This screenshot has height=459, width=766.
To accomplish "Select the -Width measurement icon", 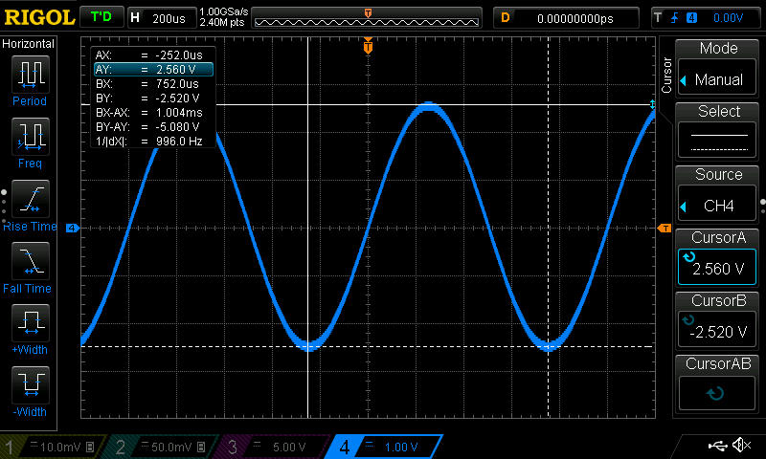I will [x=30, y=385].
